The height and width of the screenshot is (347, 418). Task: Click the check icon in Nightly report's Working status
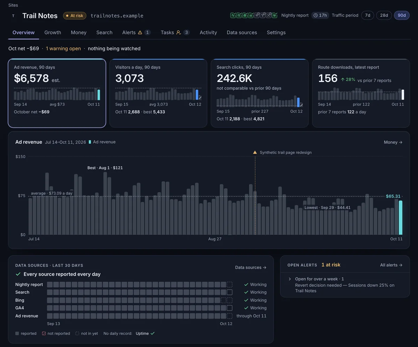click(246, 285)
